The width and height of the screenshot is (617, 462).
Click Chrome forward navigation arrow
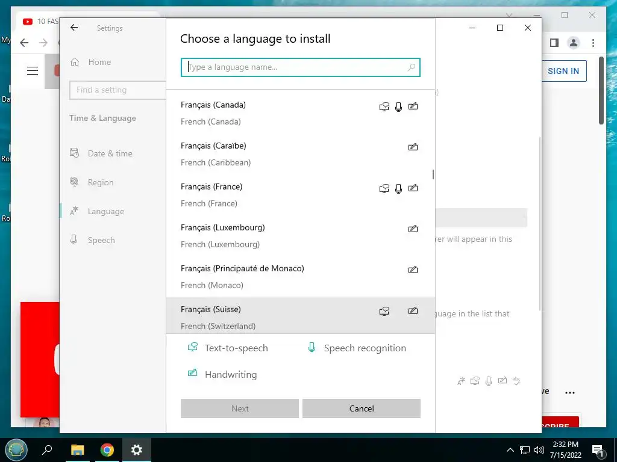43,43
